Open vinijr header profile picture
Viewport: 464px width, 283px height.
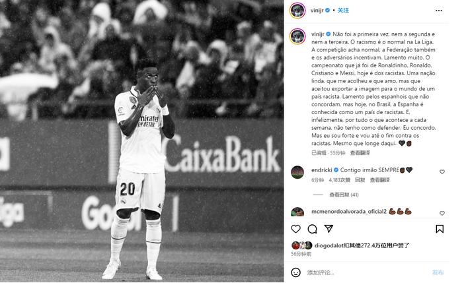(297, 11)
